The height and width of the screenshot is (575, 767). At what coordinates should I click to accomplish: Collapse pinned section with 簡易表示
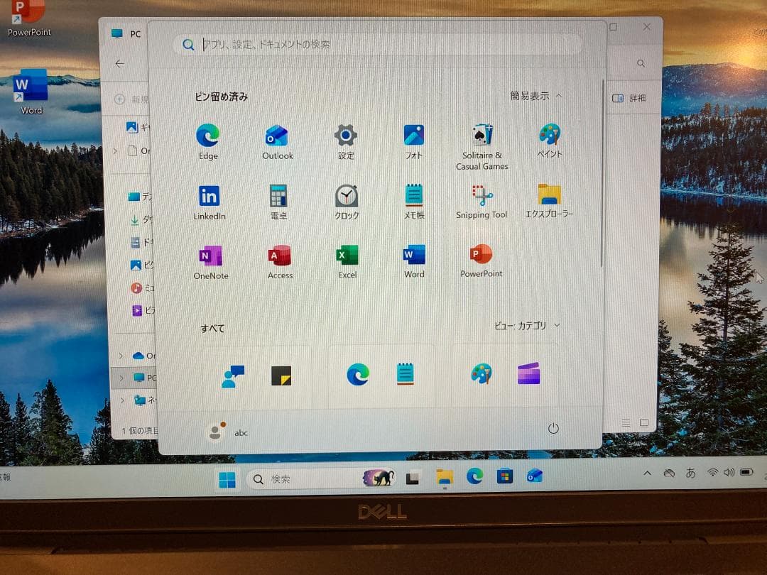(x=536, y=96)
